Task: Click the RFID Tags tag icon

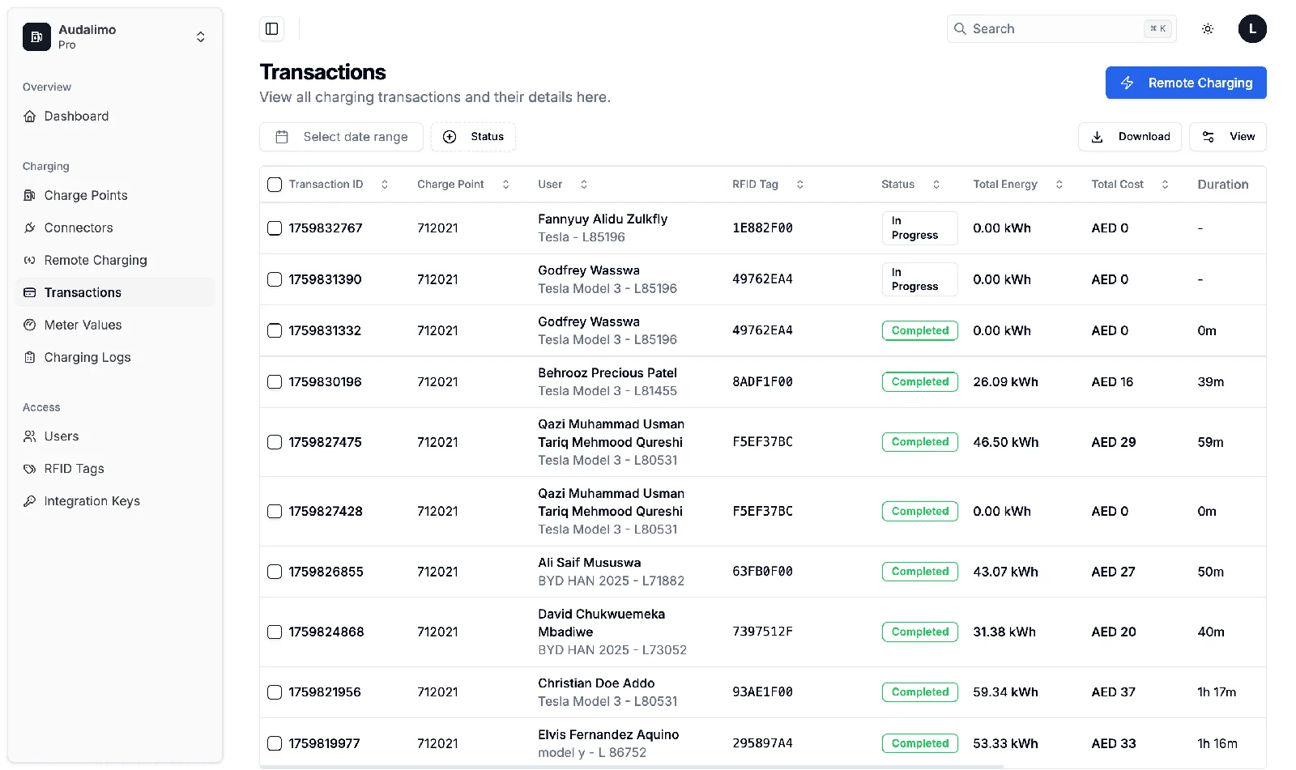Action: (x=30, y=470)
